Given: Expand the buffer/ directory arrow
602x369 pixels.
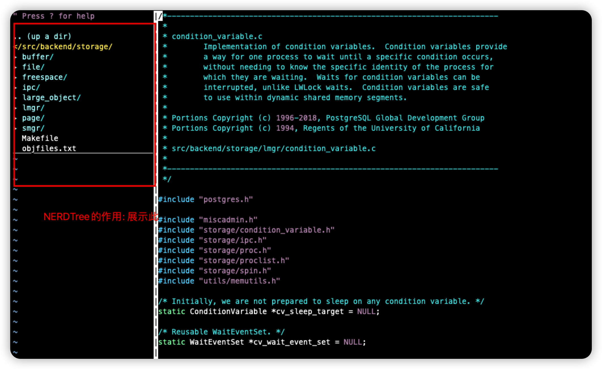Looking at the screenshot, I should [x=16, y=57].
